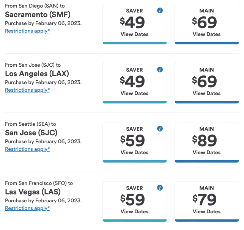Click the San Jose (SJC) destination heading
Viewport: 244px width, 230px height.
coord(30,133)
